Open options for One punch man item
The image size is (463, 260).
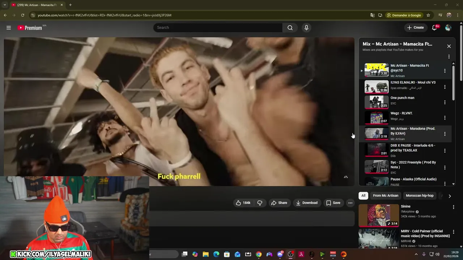click(x=445, y=103)
